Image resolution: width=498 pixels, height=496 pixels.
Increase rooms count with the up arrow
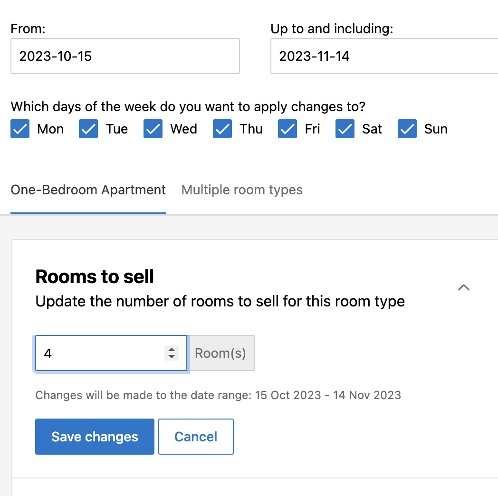pyautogui.click(x=172, y=350)
